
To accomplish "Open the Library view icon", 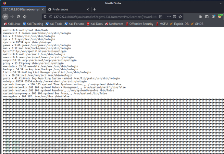I will [201, 17].
